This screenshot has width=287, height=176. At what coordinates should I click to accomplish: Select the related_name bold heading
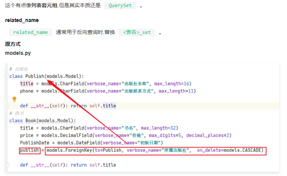[22, 20]
